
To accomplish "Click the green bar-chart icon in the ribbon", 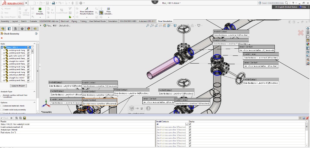I will tap(70, 17).
